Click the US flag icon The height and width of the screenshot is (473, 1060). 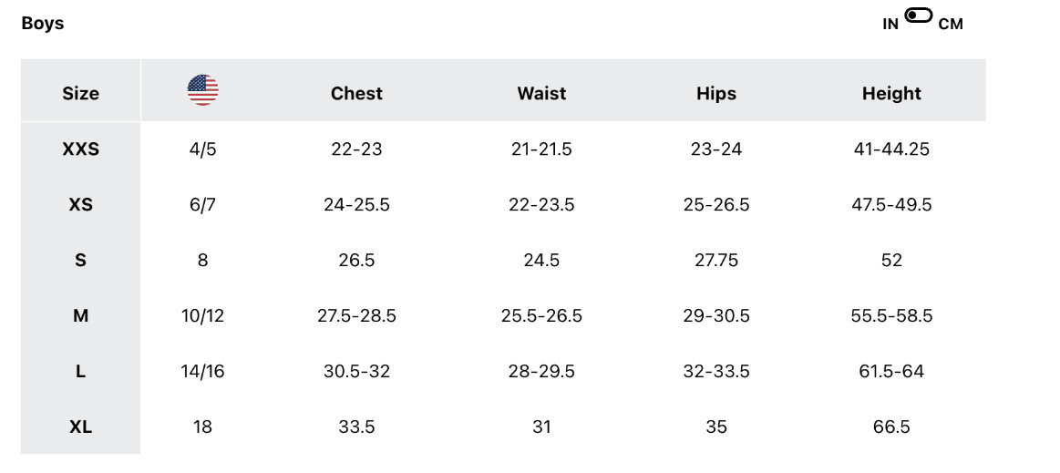[x=202, y=90]
